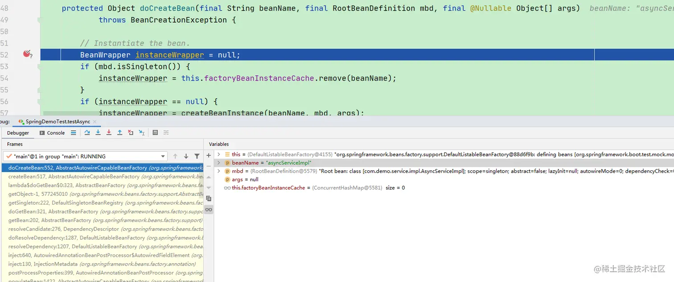Image resolution: width=674 pixels, height=282 pixels.
Task: Expand the beanName variable node
Action: 218,163
